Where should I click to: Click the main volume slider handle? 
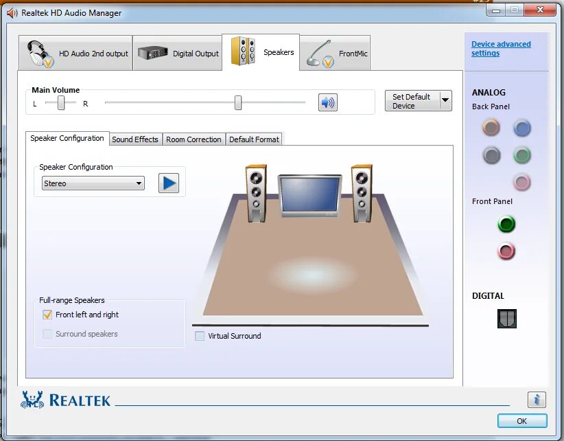click(x=238, y=102)
